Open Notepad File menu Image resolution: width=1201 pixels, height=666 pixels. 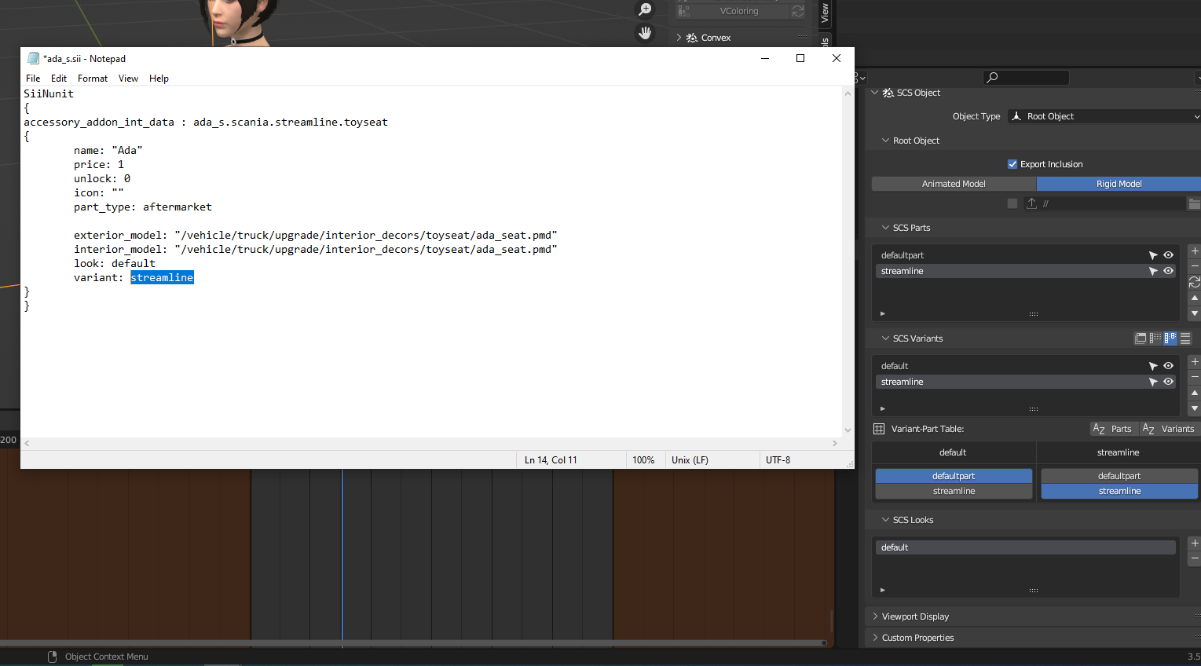(x=33, y=79)
